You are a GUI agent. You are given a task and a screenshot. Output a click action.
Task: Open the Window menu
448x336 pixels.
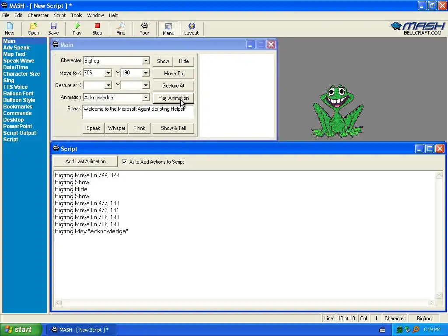(95, 15)
